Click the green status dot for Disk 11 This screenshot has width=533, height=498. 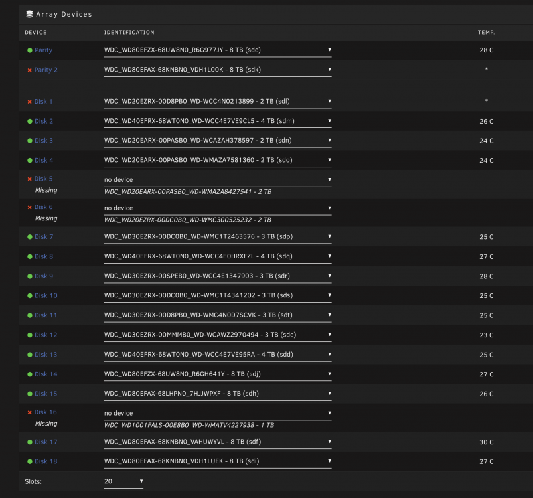30,315
